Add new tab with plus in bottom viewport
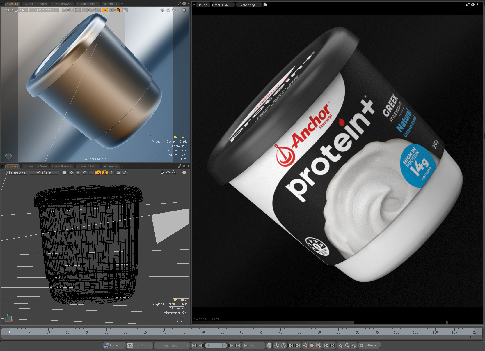Viewport: 485px width, 351px height. (122, 166)
